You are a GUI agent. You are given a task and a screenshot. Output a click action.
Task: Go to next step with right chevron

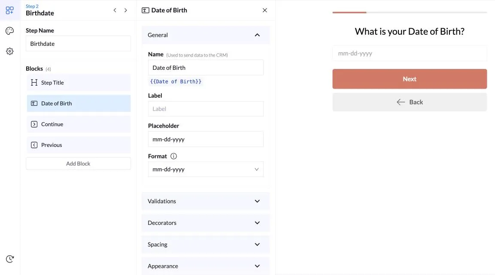click(x=126, y=10)
